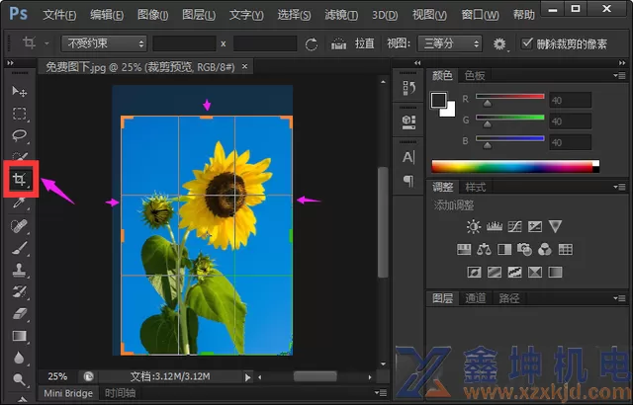Switch to the 时间轴 tab
Viewport: 633px width, 405px height.
120,393
